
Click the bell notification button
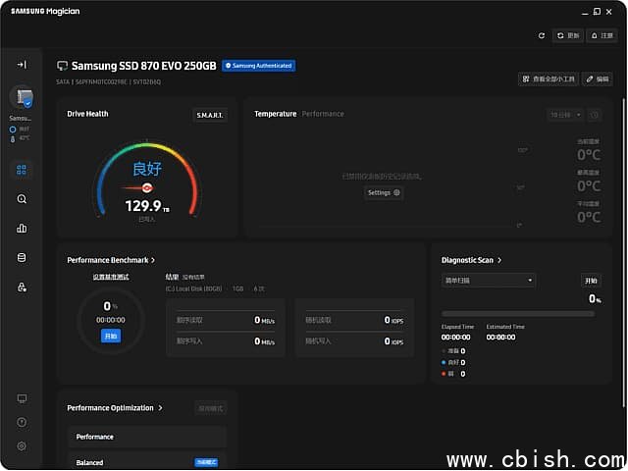point(602,35)
